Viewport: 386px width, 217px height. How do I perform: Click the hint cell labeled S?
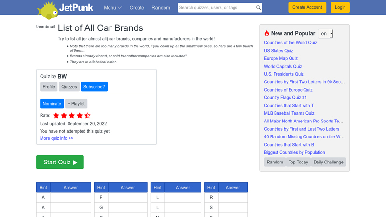(211, 208)
